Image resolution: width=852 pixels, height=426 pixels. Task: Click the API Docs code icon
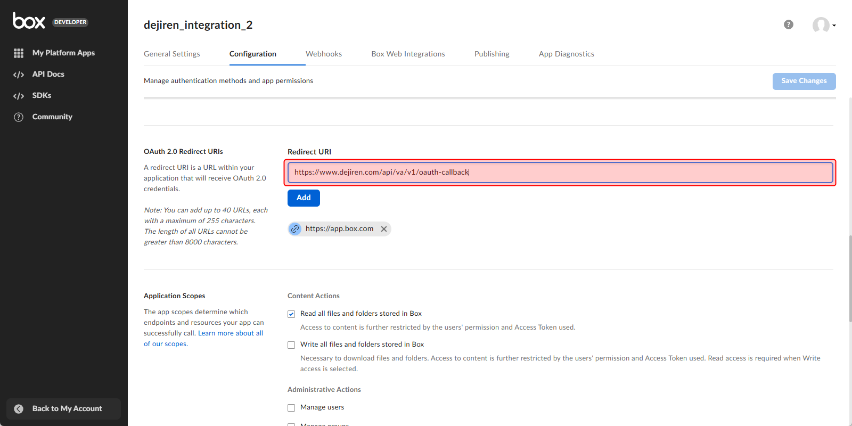pyautogui.click(x=19, y=75)
